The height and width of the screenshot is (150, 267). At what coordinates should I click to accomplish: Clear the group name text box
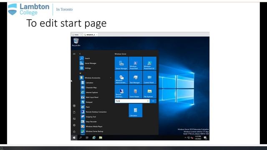[x=148, y=101]
